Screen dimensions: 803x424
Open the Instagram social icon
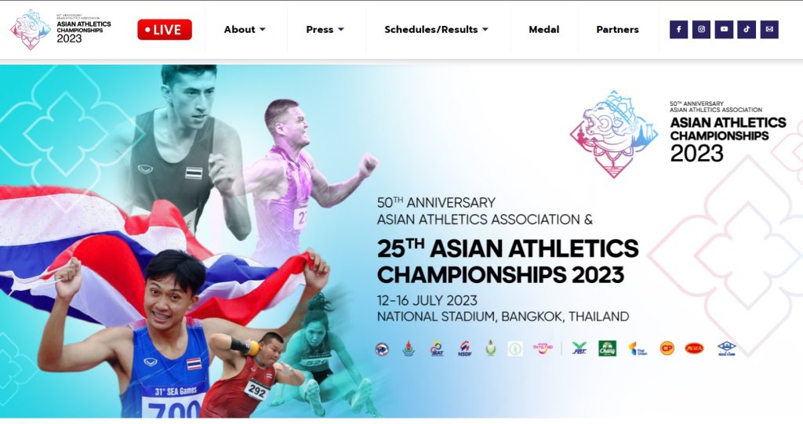(701, 30)
